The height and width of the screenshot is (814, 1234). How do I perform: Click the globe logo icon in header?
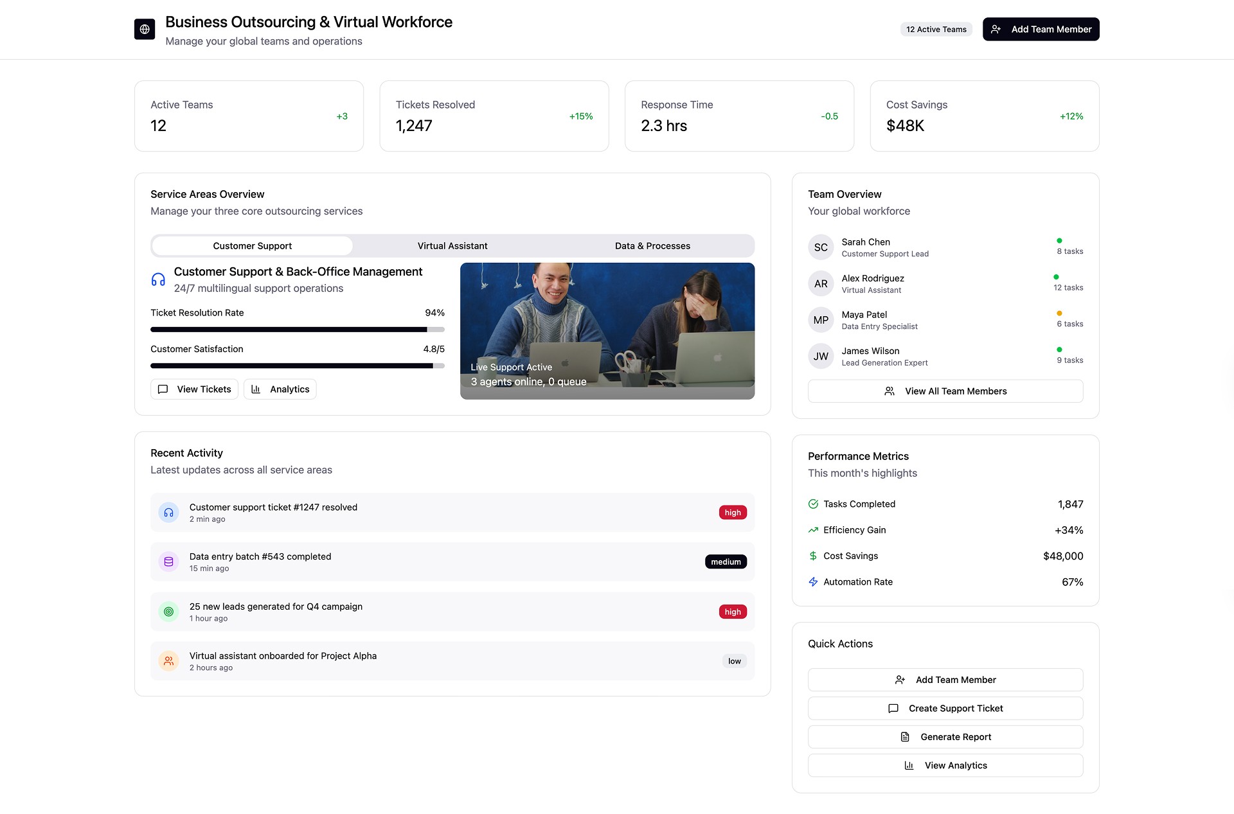(x=145, y=29)
